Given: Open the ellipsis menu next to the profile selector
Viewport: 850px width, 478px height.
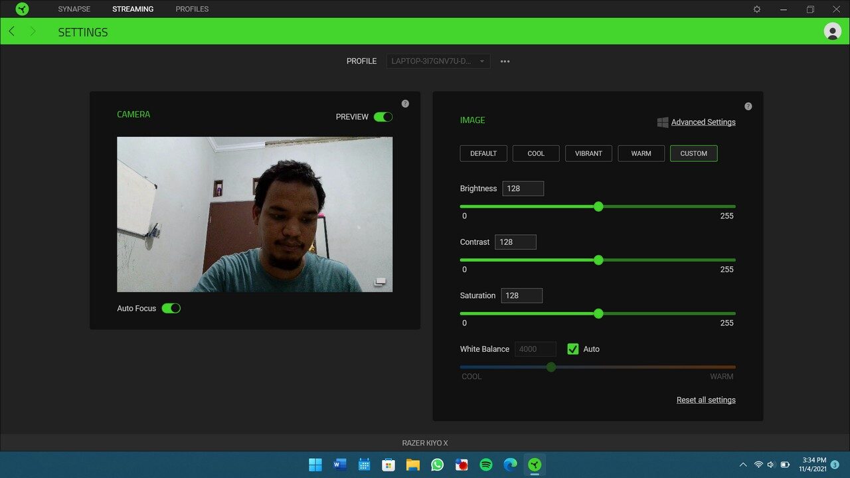Looking at the screenshot, I should tap(504, 61).
